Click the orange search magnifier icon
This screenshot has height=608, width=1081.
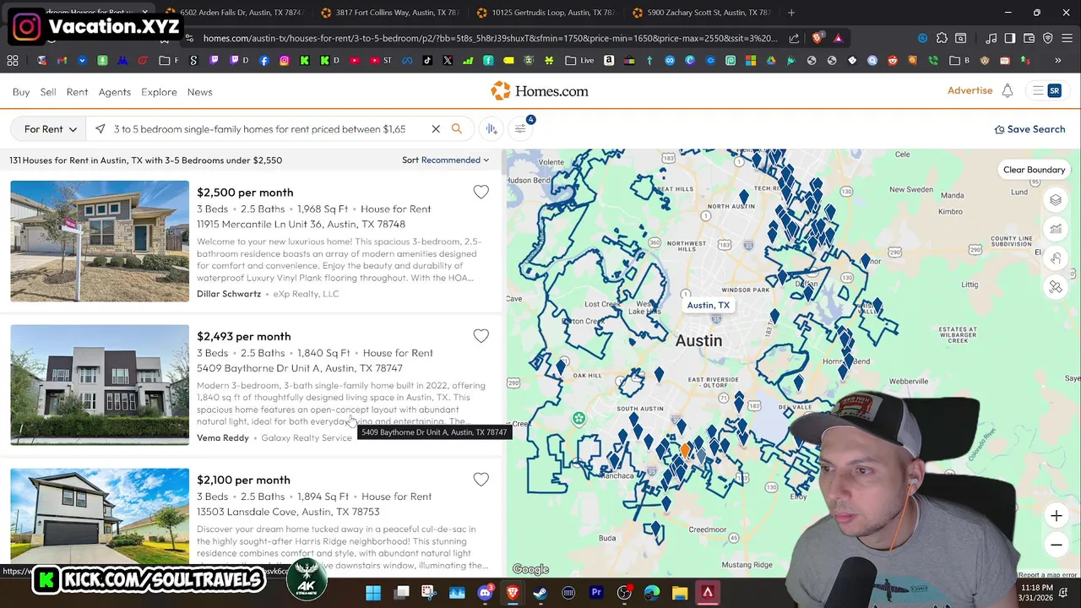(x=457, y=129)
